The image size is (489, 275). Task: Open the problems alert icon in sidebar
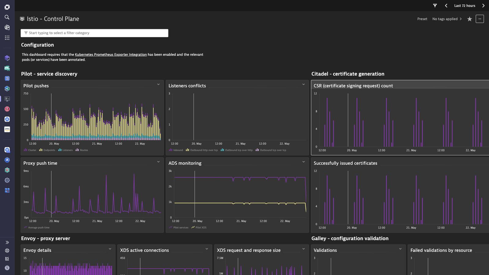click(7, 109)
